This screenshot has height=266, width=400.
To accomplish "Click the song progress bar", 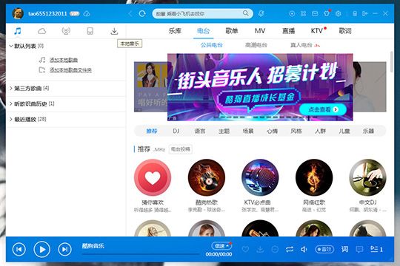I will pos(140,253).
